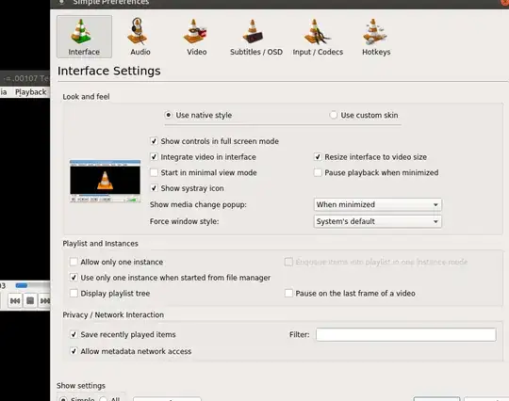This screenshot has height=401, width=509.
Task: Toggle Resize interface to video size
Action: pyautogui.click(x=318, y=157)
